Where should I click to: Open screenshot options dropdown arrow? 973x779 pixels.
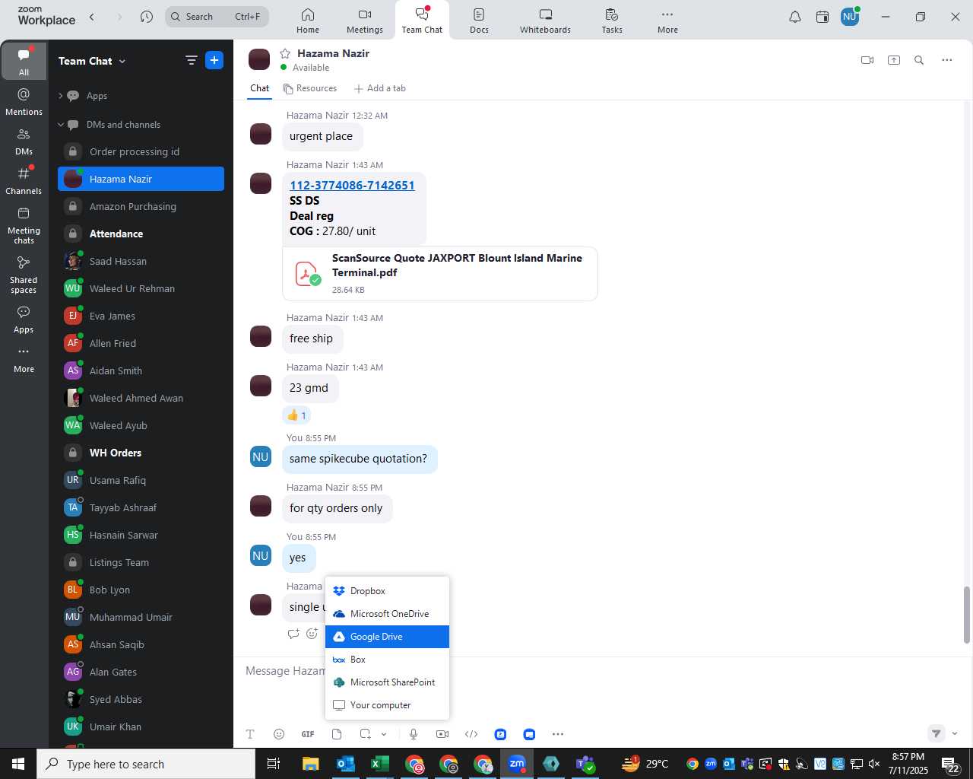pyautogui.click(x=384, y=734)
